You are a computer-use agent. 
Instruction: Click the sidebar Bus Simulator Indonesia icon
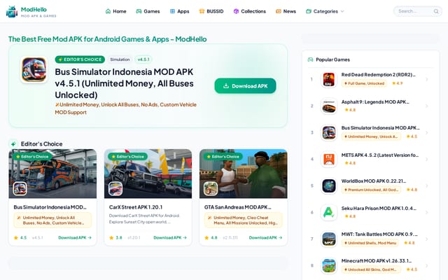(x=329, y=132)
